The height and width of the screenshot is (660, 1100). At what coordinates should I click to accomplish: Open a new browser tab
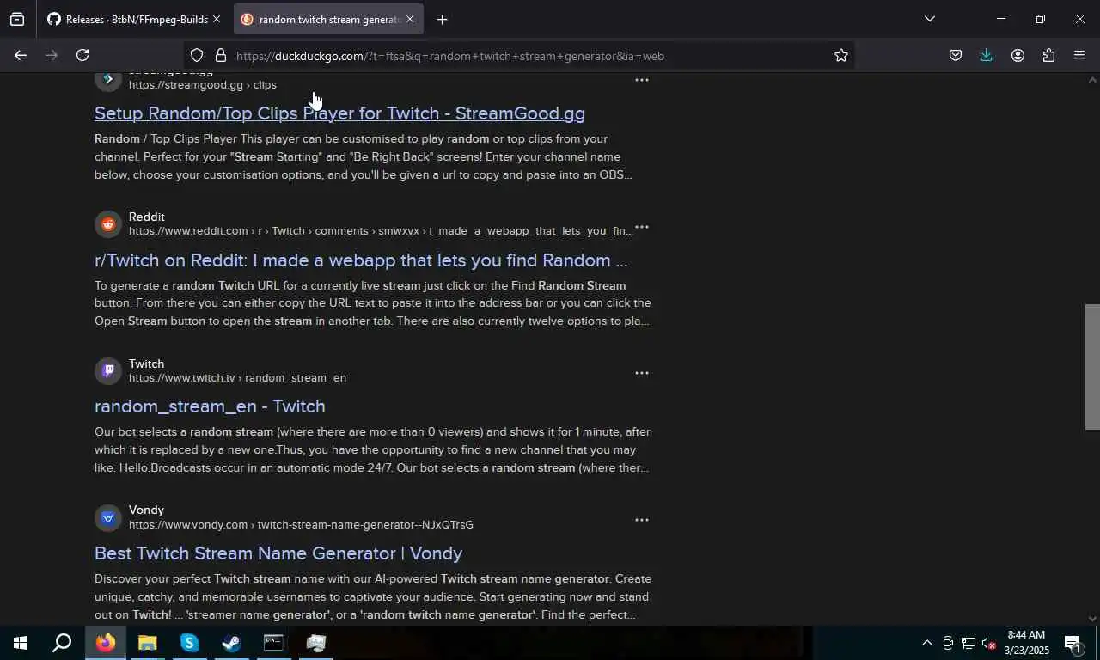(442, 19)
